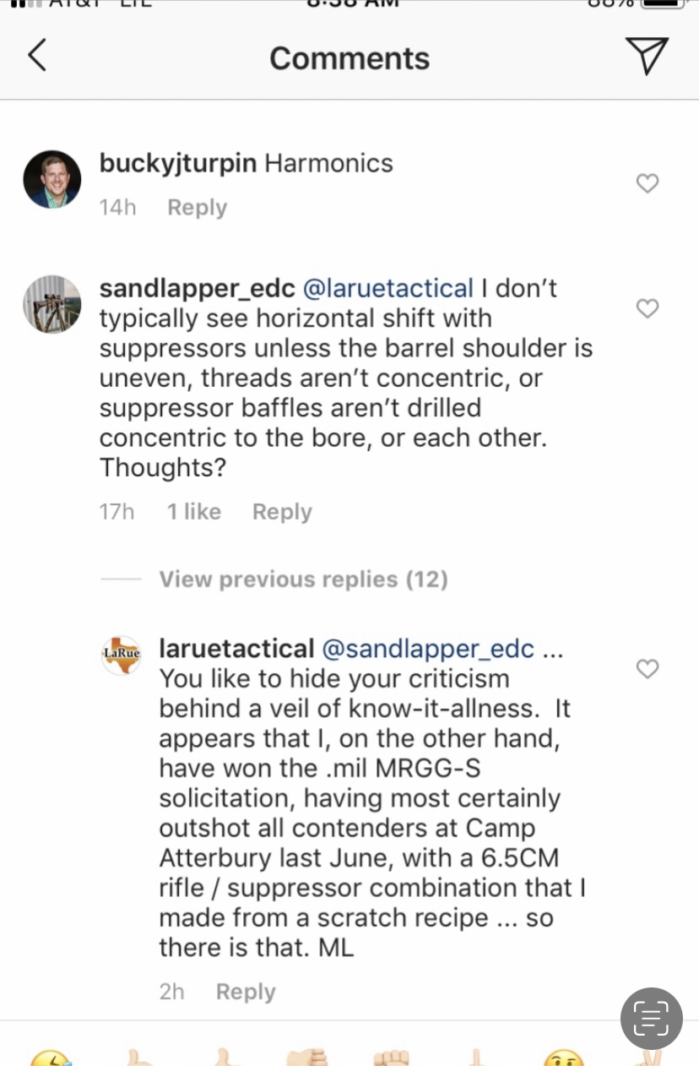Open buckyjturpin's profile picture

click(52, 179)
